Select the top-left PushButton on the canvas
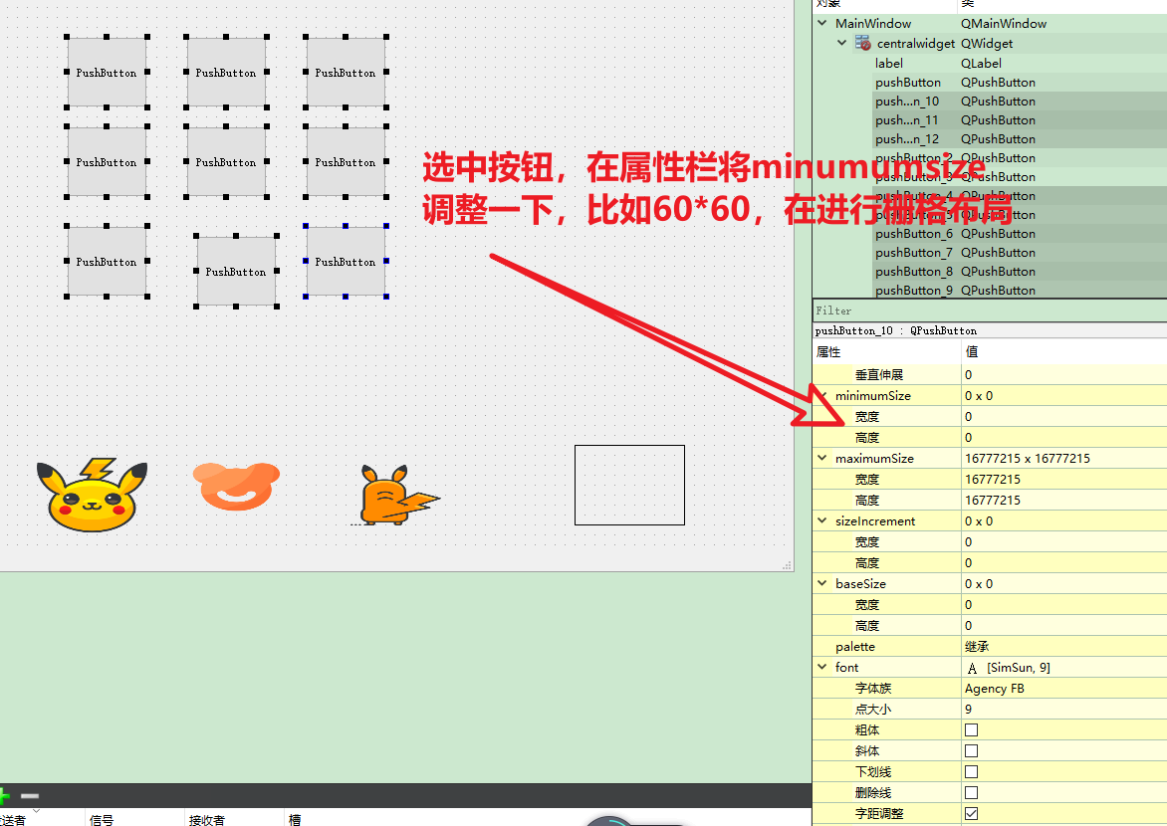 106,72
